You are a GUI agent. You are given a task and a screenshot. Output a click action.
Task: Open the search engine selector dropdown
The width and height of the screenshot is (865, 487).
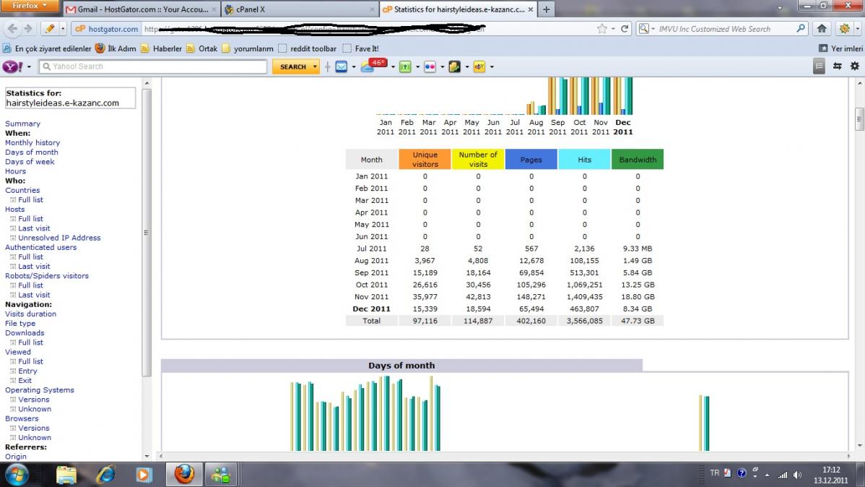[x=646, y=29]
